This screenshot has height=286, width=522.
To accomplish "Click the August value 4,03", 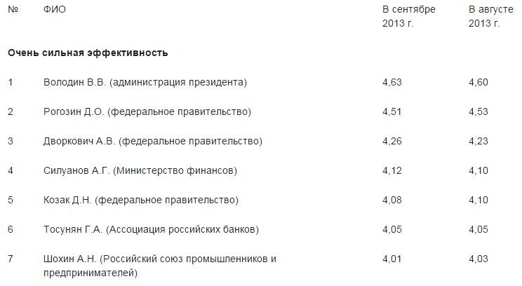I will 479,259.
